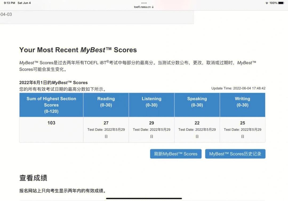The image size is (288, 201).
Task: Select the Writing score 25
Action: pyautogui.click(x=242, y=123)
